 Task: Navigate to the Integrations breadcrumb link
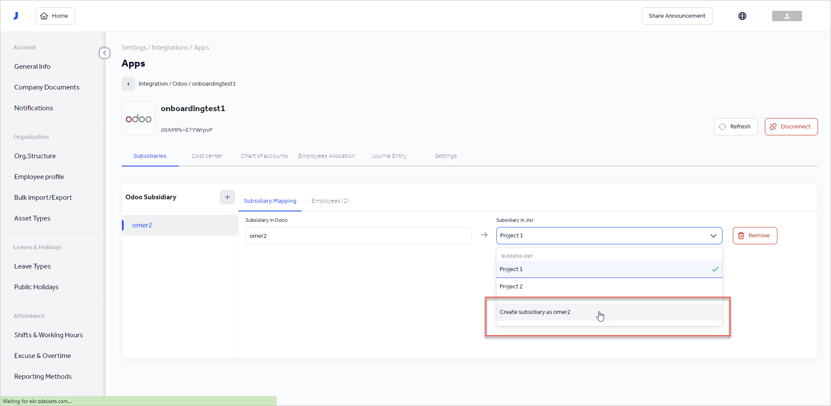(x=169, y=47)
